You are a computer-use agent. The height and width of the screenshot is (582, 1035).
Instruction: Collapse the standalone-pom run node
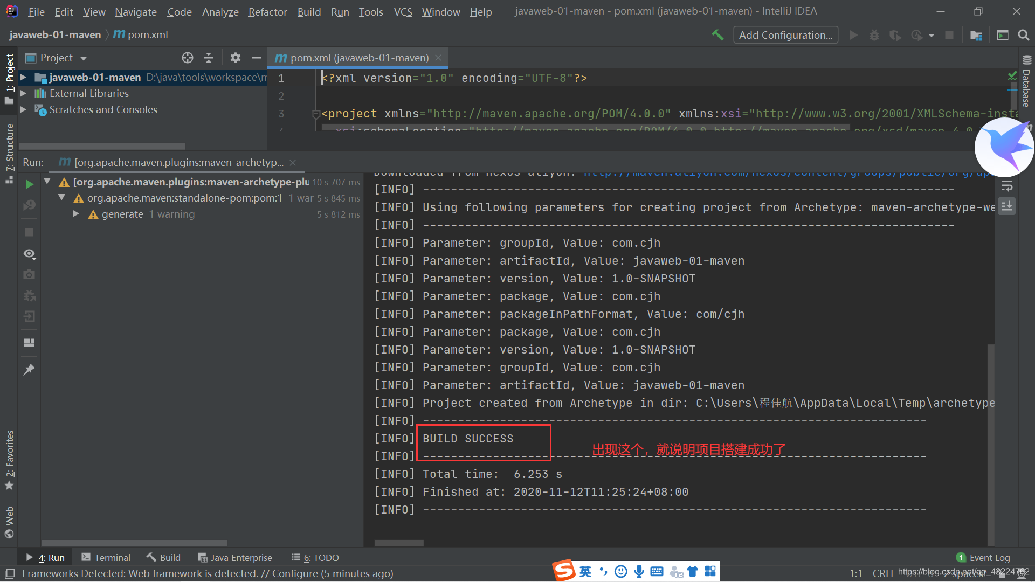pyautogui.click(x=62, y=198)
